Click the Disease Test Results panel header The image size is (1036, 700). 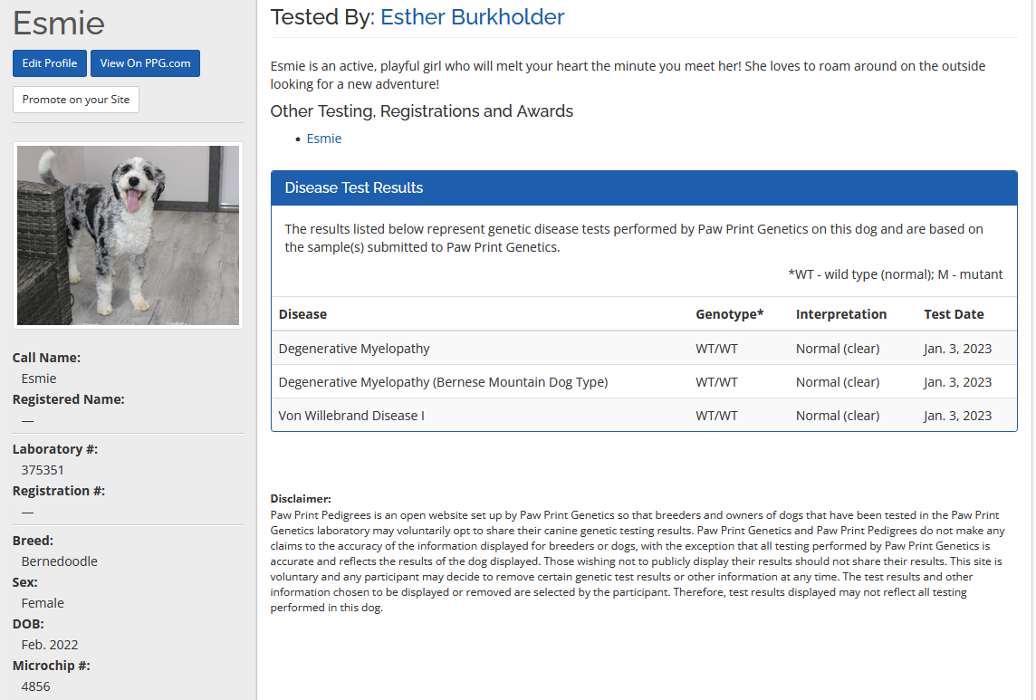(x=354, y=188)
